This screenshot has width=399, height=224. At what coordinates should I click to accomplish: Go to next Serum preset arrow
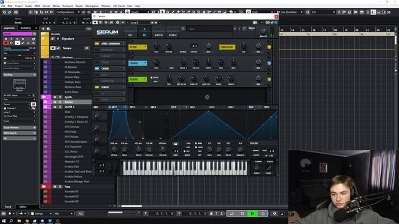[x=239, y=29]
